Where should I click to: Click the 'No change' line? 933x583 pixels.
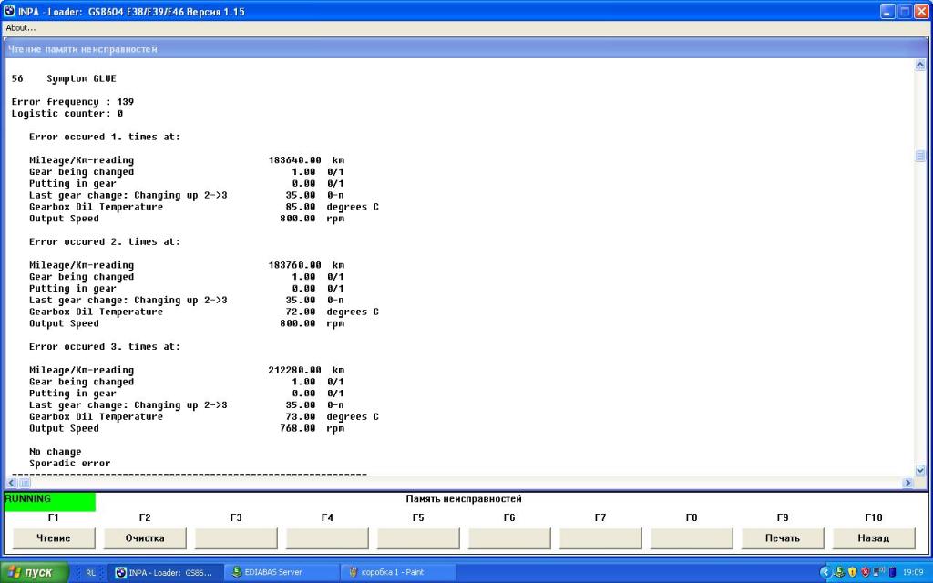click(x=56, y=452)
